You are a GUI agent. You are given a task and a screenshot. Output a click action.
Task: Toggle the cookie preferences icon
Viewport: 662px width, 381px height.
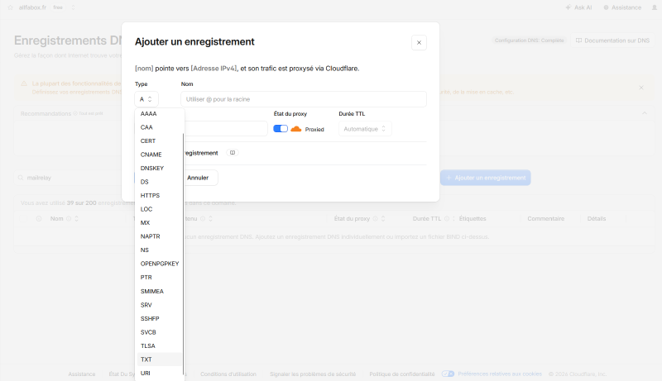coord(448,374)
